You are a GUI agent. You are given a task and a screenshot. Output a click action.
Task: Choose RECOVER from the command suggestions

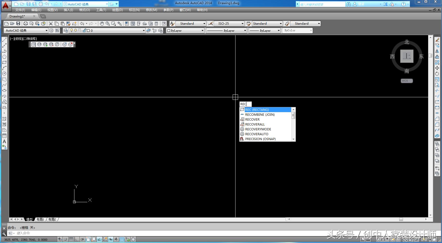tap(266, 120)
